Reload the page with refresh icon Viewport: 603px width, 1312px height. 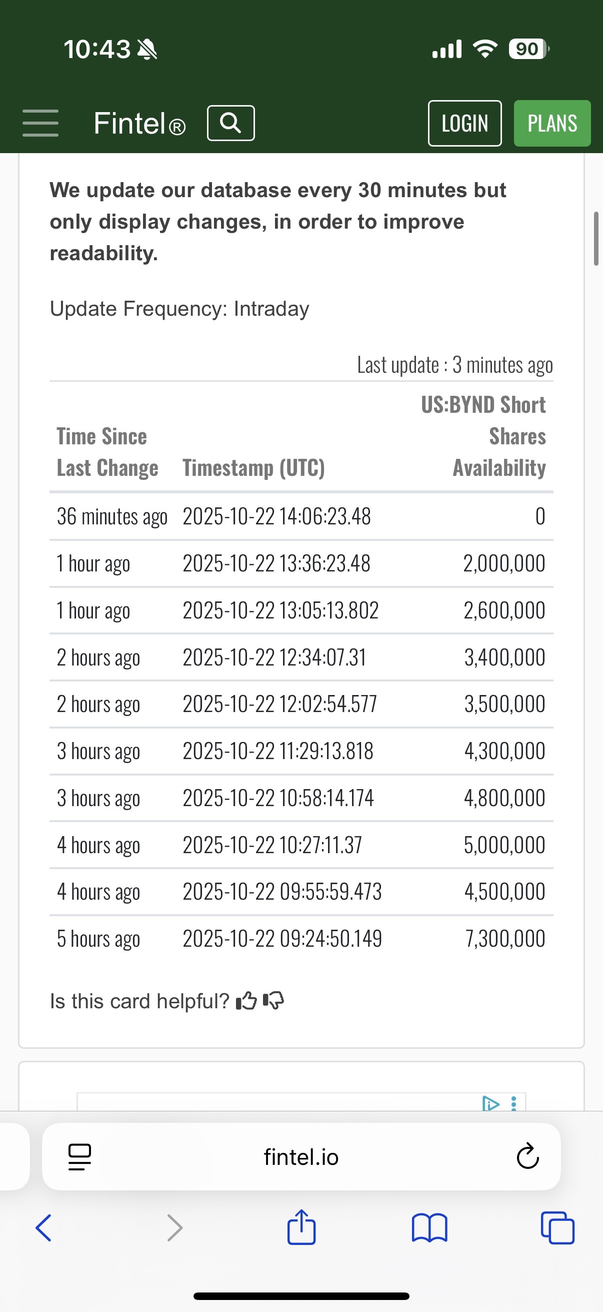click(x=527, y=1156)
